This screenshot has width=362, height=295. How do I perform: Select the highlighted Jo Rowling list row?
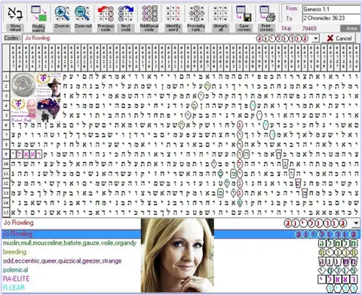(x=181, y=234)
